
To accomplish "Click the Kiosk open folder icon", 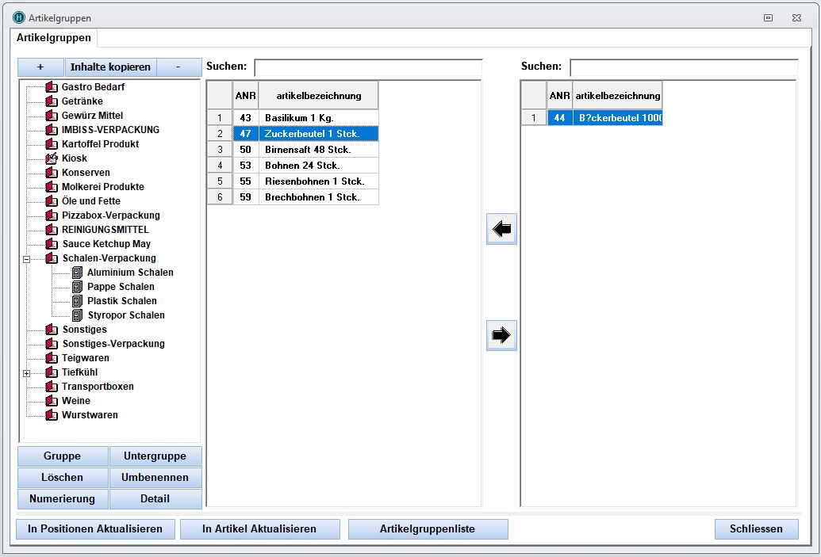I will click(52, 158).
